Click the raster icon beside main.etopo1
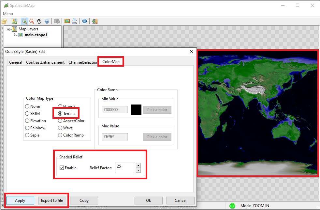This screenshot has width=320, height=210. (21, 35)
